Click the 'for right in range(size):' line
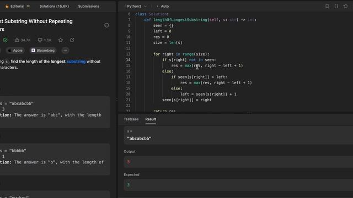This screenshot has width=353, height=198. 181,54
